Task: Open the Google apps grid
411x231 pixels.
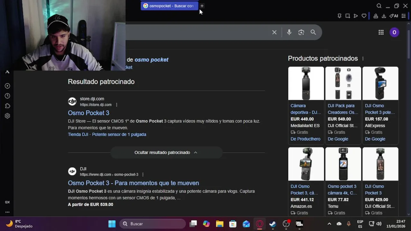Action: [x=381, y=32]
